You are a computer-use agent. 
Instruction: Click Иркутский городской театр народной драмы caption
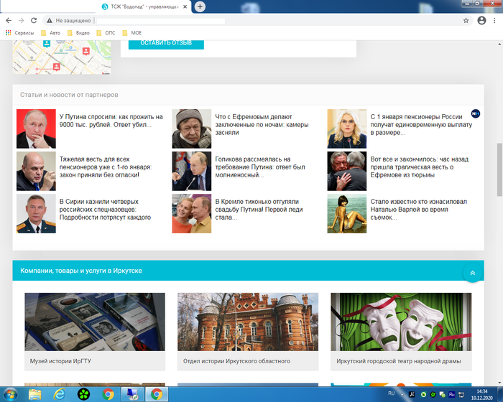399,361
